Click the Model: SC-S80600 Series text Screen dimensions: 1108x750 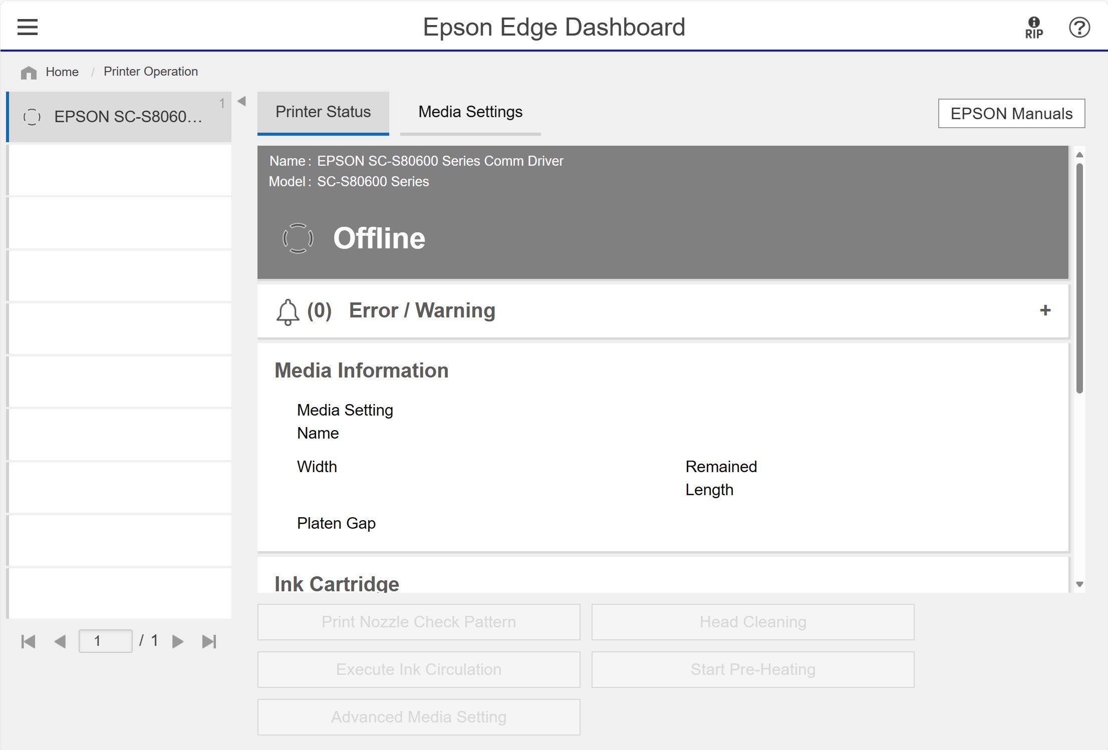coord(349,181)
